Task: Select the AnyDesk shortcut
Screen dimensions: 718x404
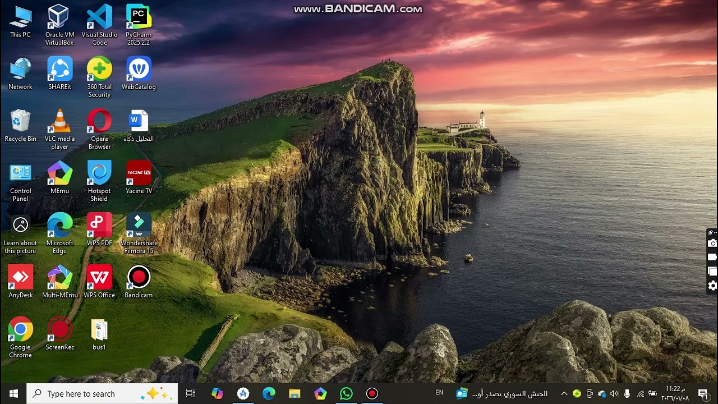Action: [x=20, y=282]
